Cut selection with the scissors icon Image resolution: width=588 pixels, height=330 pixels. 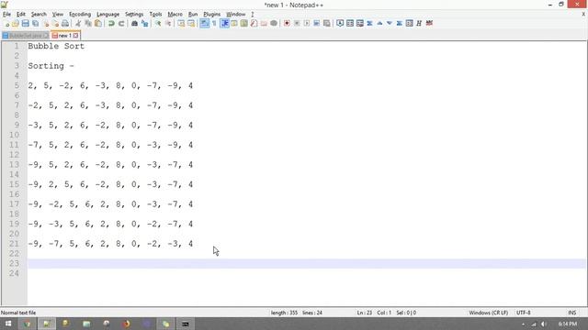78,24
